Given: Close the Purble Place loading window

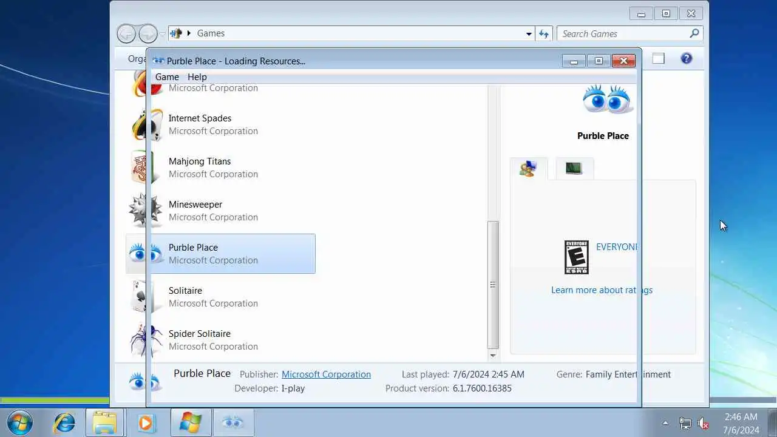Looking at the screenshot, I should click(623, 61).
